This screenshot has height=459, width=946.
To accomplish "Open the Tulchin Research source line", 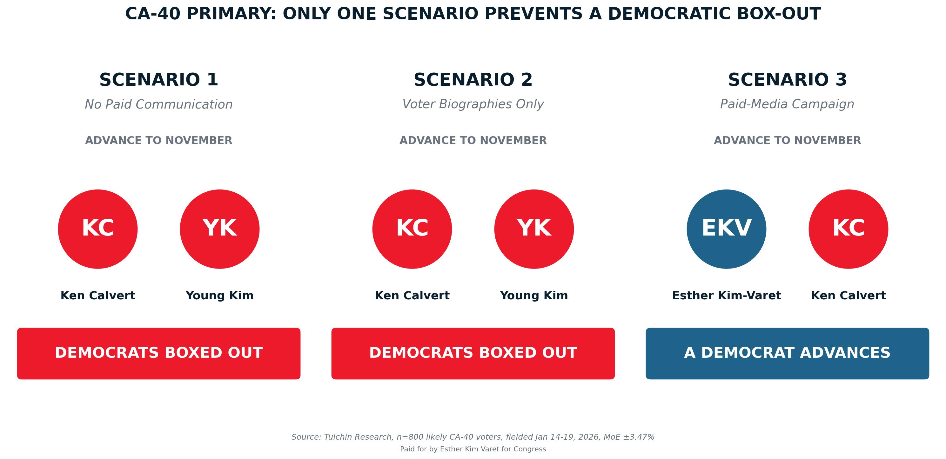I will [473, 437].
